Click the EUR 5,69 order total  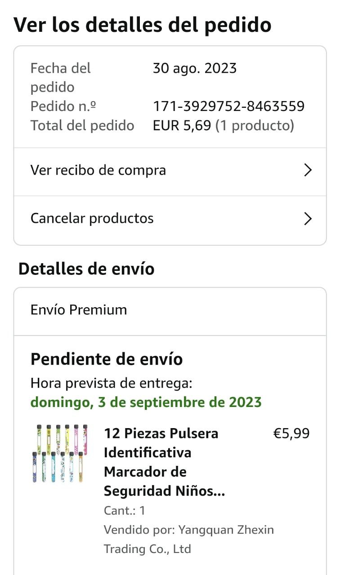pos(182,125)
